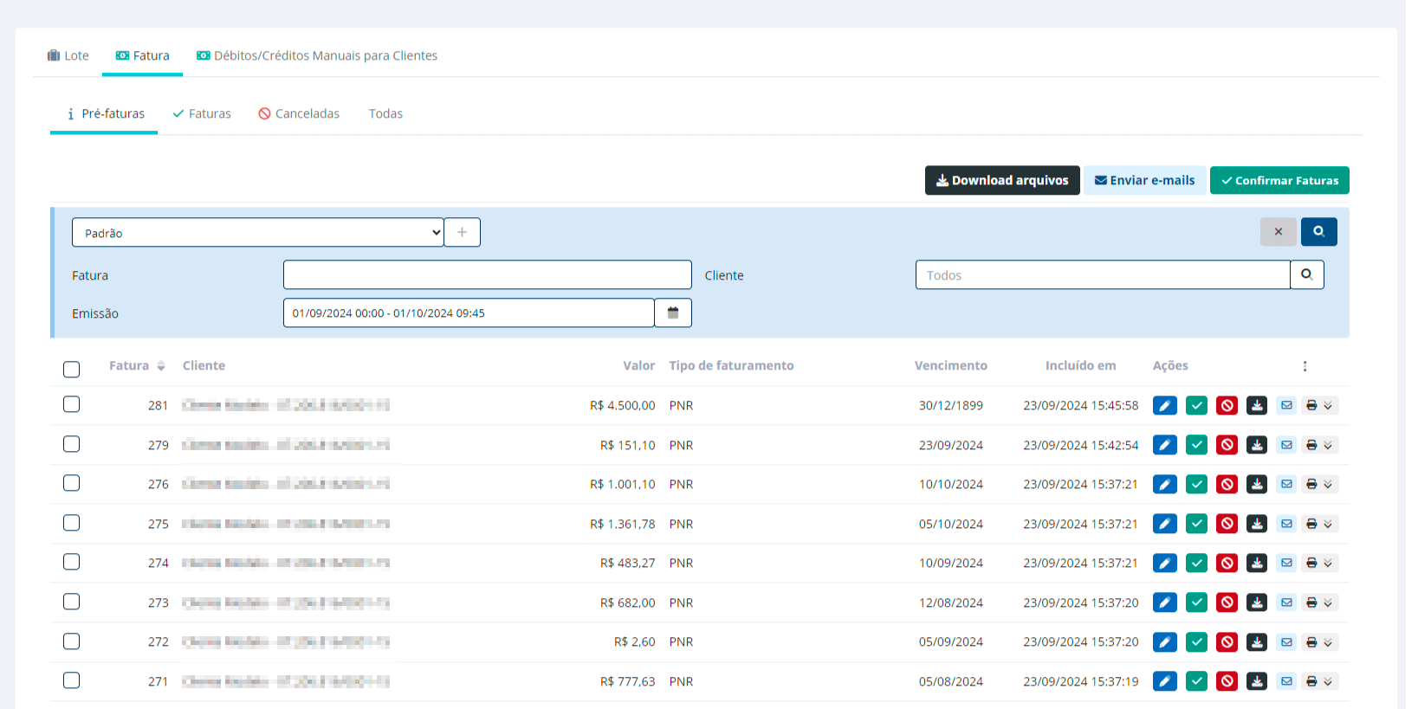The image size is (1418, 709).
Task: Open the Faturas sub-tab
Action: pos(202,113)
